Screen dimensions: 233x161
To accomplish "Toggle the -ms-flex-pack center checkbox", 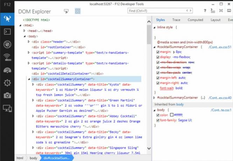I will pyautogui.click(x=158, y=73).
